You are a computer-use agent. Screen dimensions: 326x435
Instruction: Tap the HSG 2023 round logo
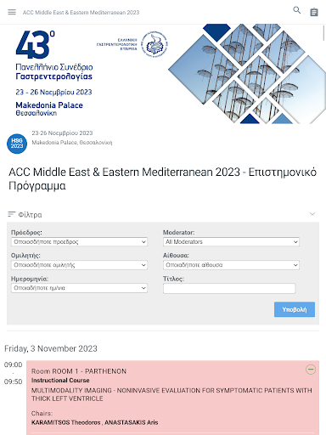17,144
